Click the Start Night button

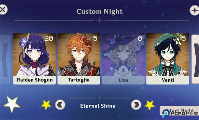click(x=179, y=111)
